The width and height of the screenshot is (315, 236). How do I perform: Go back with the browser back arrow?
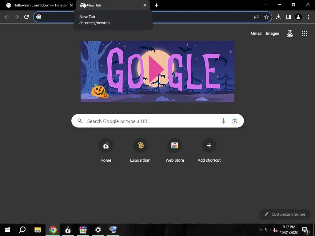[7, 17]
